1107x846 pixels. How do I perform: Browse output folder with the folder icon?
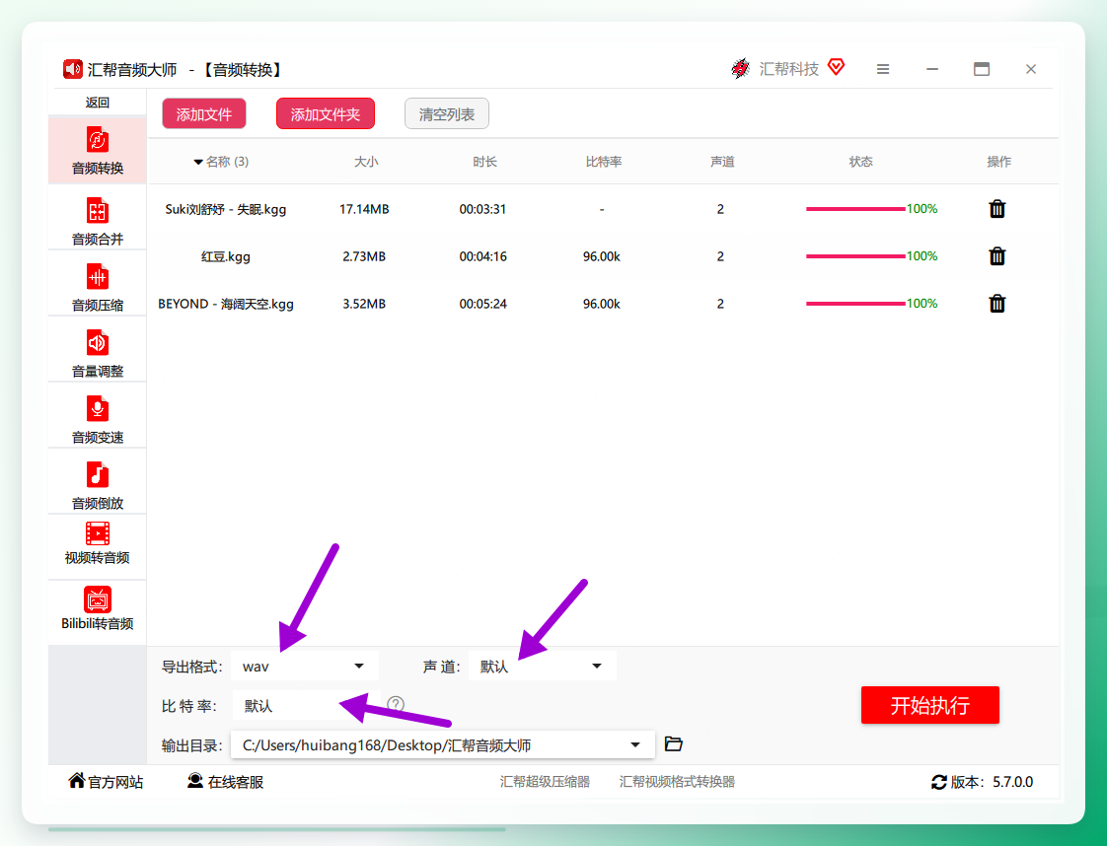(674, 744)
